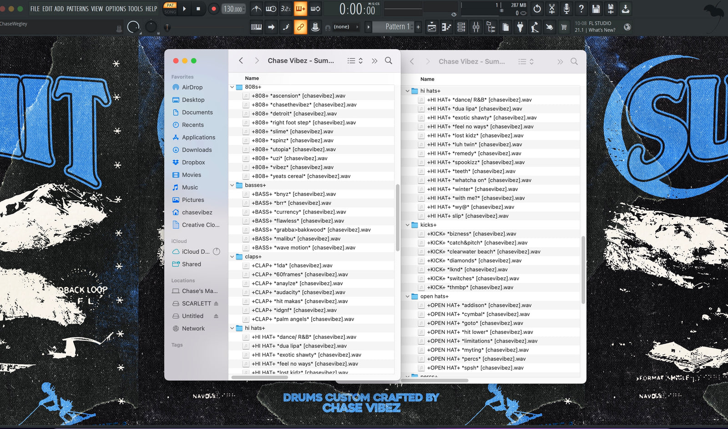Open the audio editor scissors icon

(x=551, y=9)
